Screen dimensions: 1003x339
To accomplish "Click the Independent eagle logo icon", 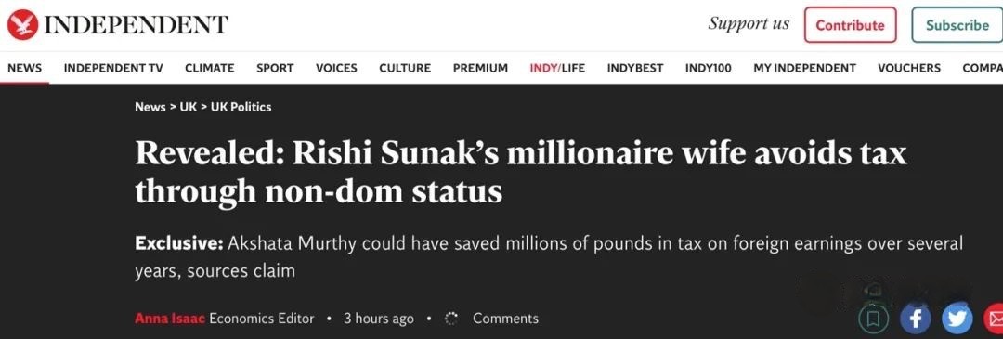I will [22, 25].
